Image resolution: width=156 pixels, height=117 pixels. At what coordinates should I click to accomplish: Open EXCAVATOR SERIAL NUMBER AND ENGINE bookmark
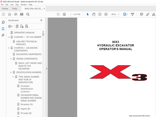point(31,98)
